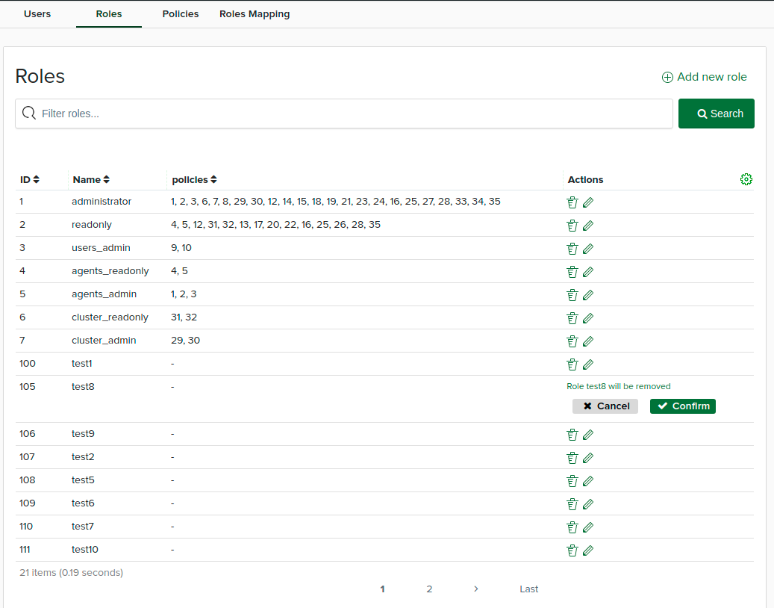Open the table column settings gear
The width and height of the screenshot is (774, 608).
coord(746,179)
